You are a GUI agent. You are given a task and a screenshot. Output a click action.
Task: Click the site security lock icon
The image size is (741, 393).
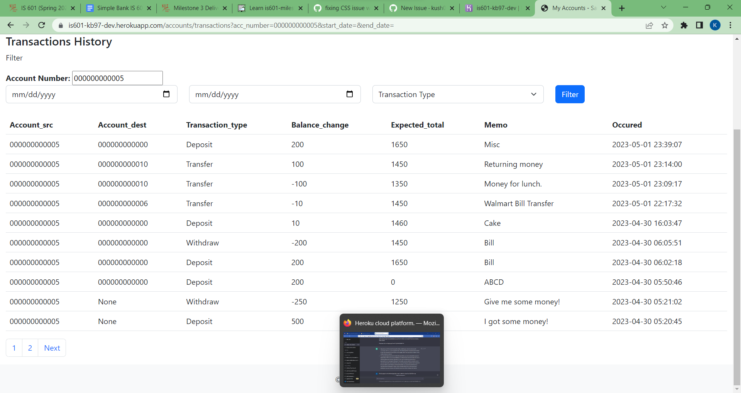pos(61,25)
